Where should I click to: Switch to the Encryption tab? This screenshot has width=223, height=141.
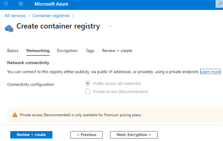tap(67, 51)
